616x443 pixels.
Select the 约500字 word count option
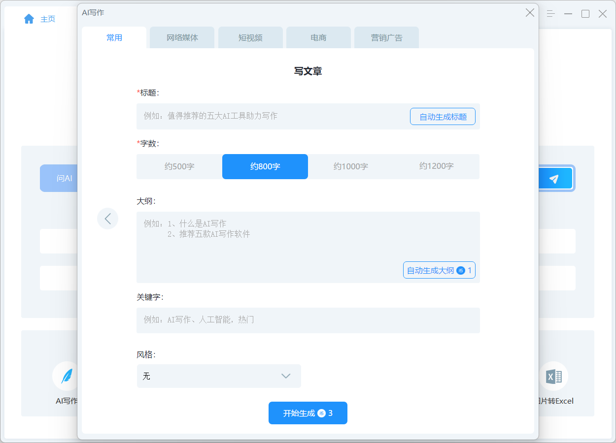click(179, 166)
